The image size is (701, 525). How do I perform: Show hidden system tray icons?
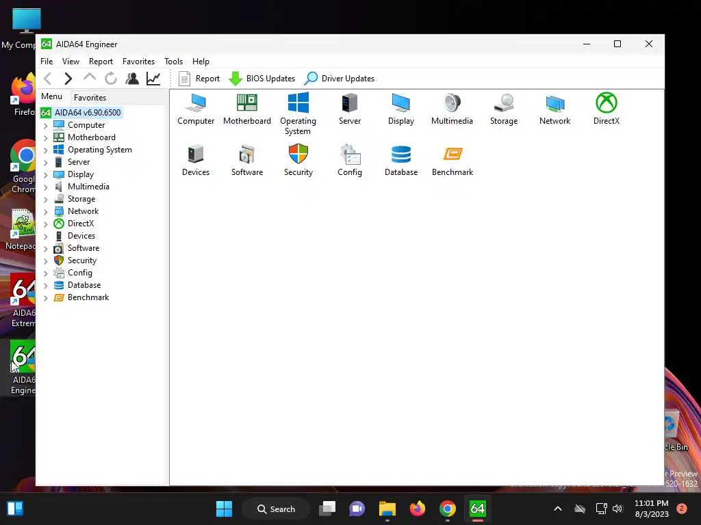coord(557,509)
